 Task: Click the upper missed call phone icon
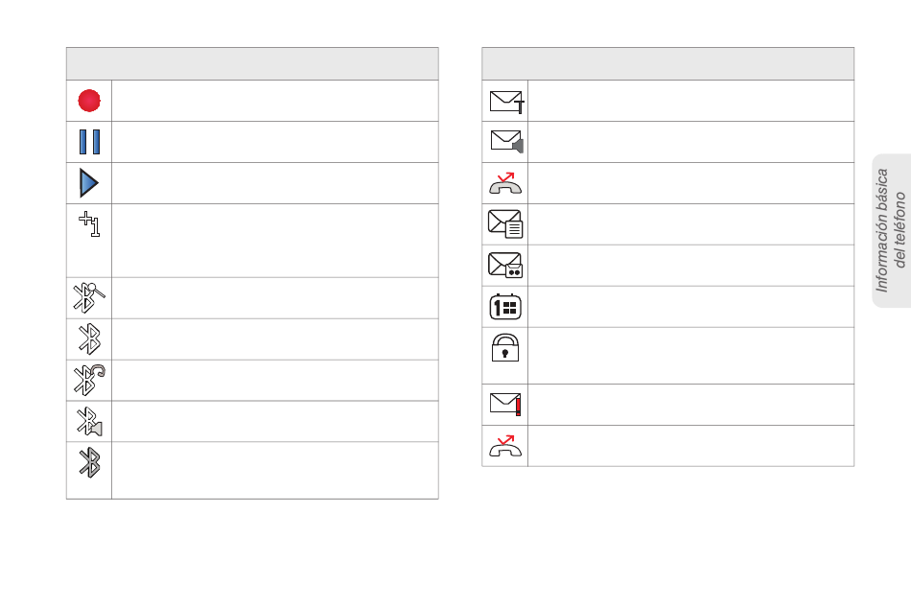pos(505,183)
